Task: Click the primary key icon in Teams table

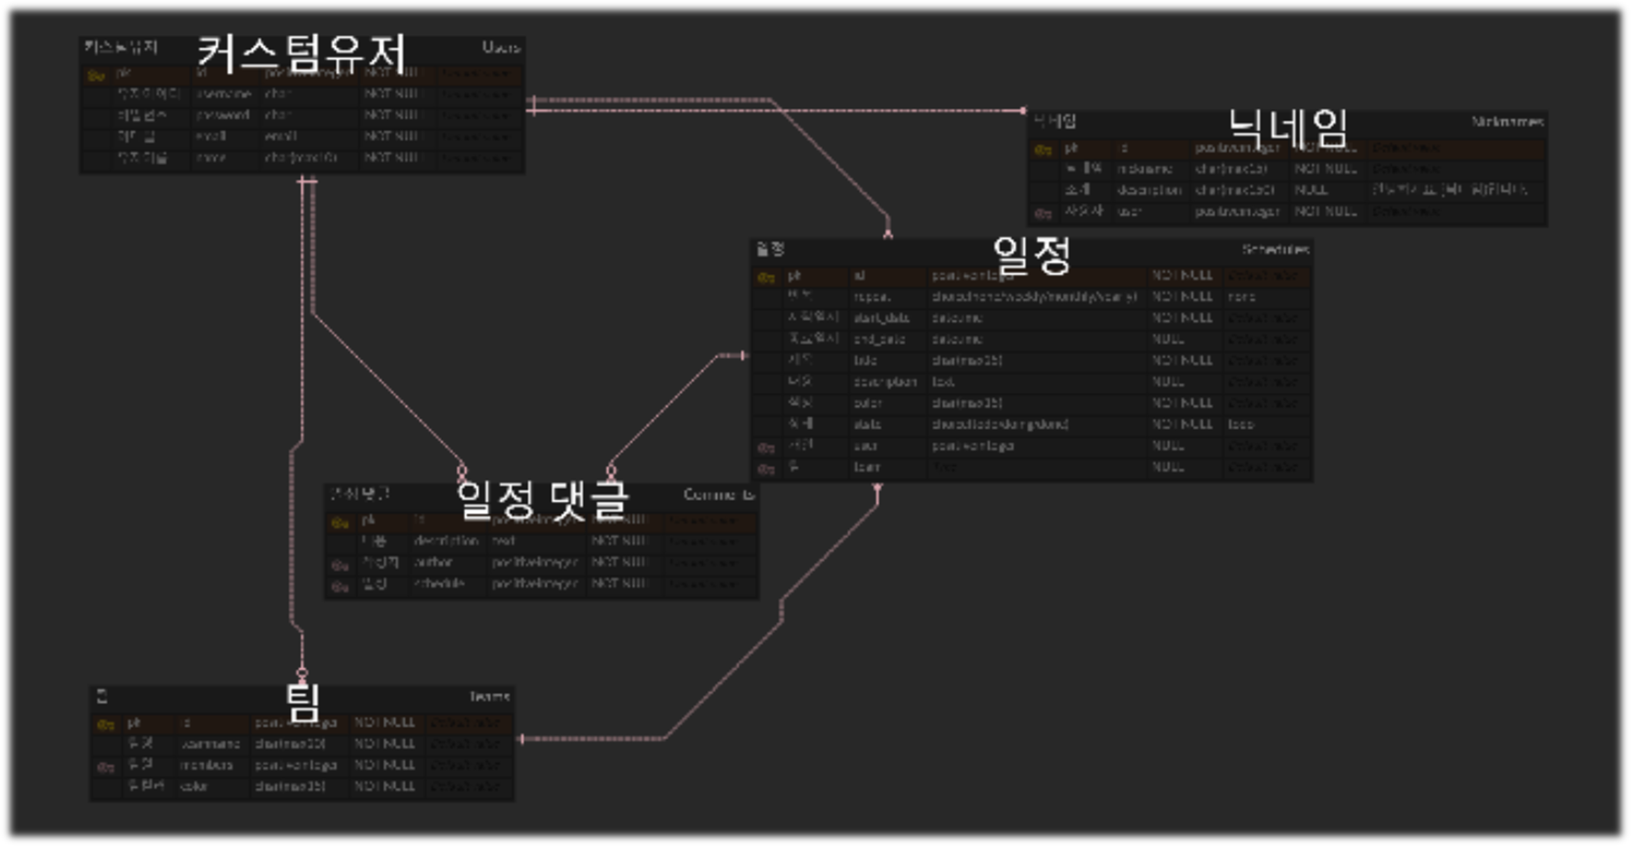Action: [105, 725]
